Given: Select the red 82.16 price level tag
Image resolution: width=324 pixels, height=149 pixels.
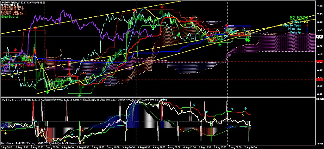Looking at the screenshot, I should [319, 61].
